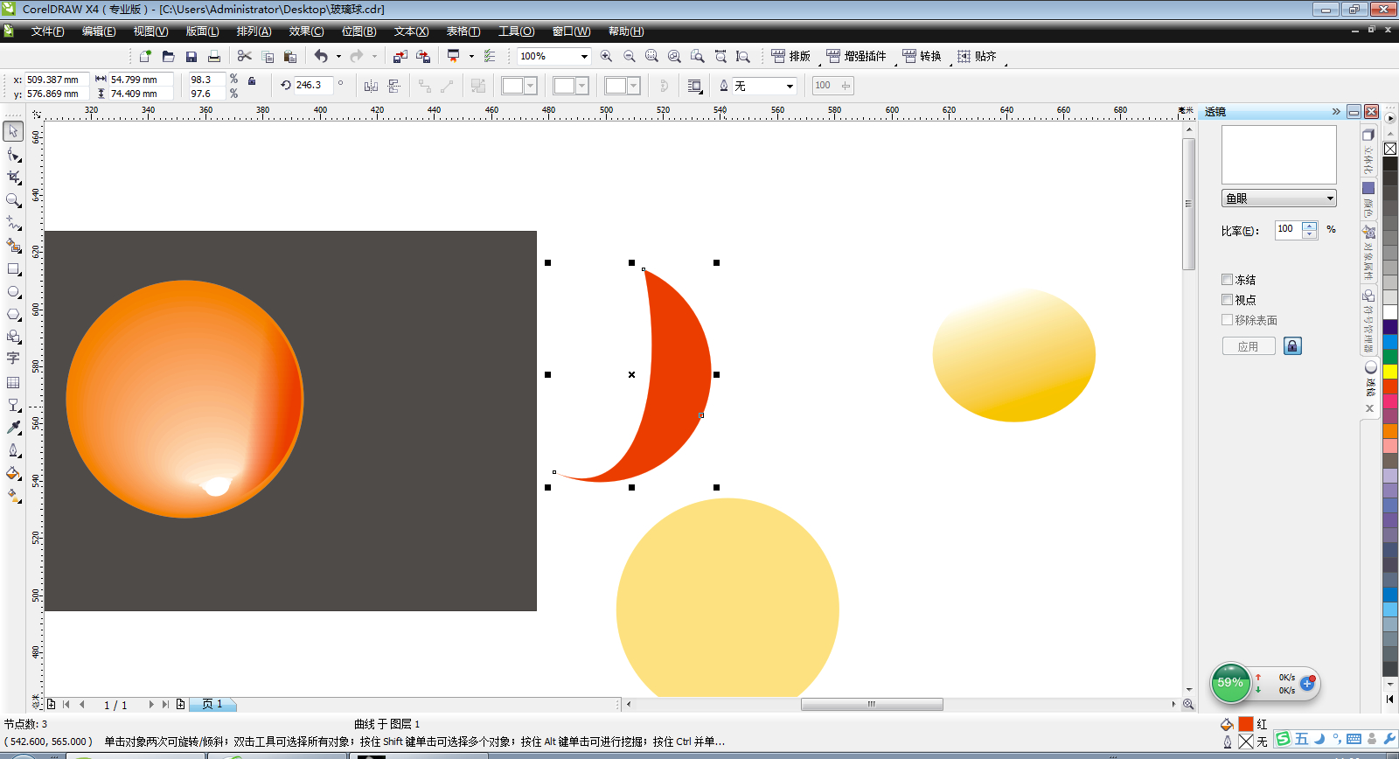Select the Zoom tool in toolbox
Viewport: 1399px width, 759px height.
(x=13, y=199)
